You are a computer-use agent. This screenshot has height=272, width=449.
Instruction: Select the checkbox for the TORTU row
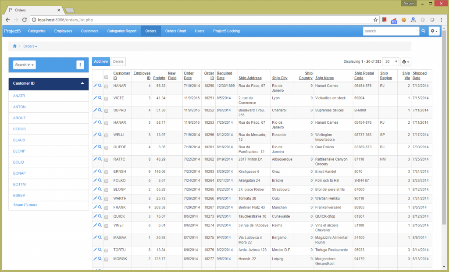(x=107, y=250)
